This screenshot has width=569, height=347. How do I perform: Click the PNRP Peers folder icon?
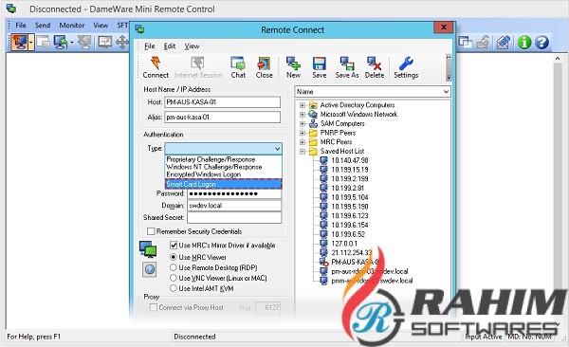(x=313, y=133)
